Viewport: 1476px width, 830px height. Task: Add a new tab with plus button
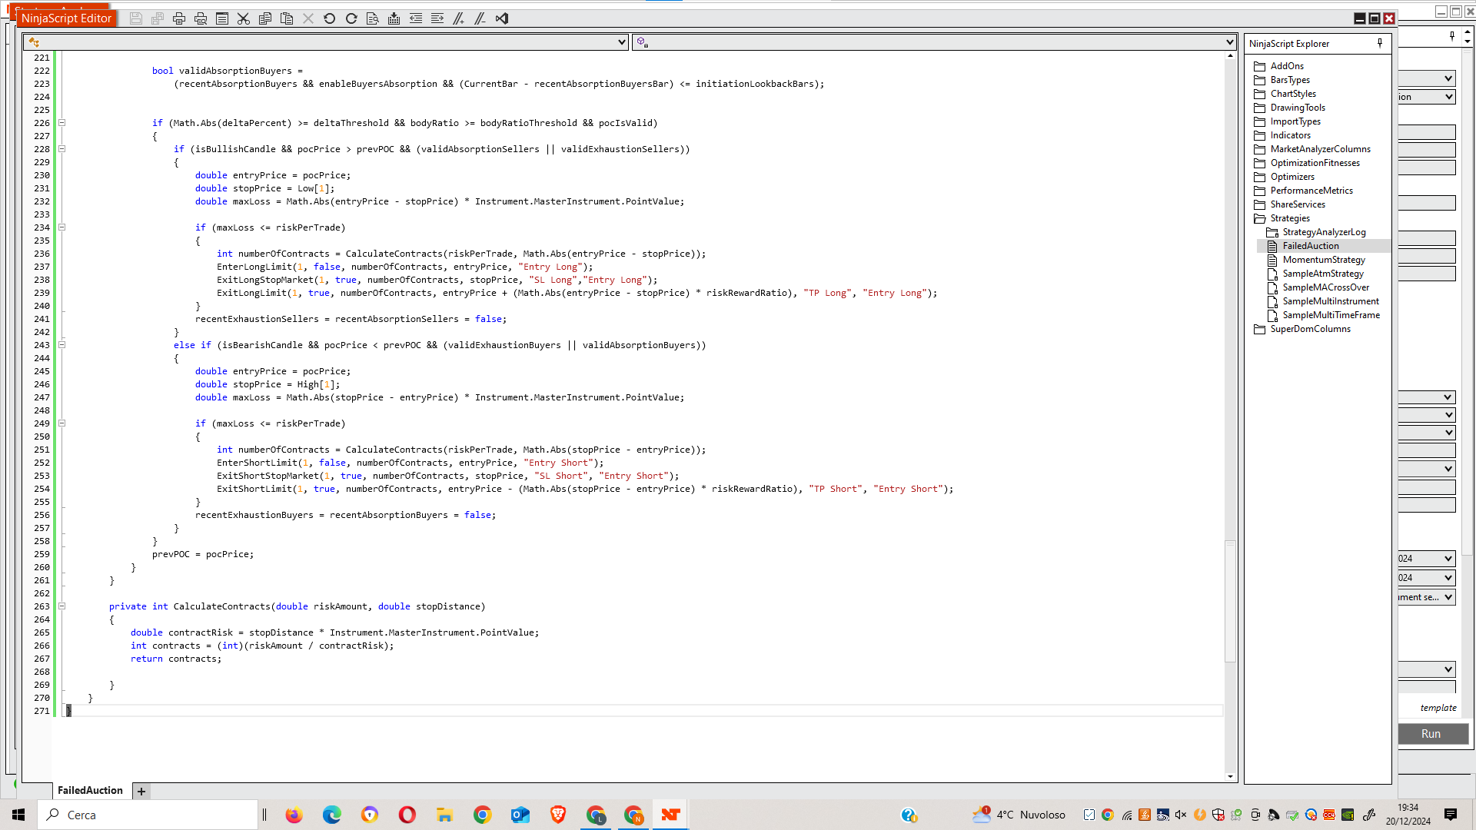[x=141, y=791]
